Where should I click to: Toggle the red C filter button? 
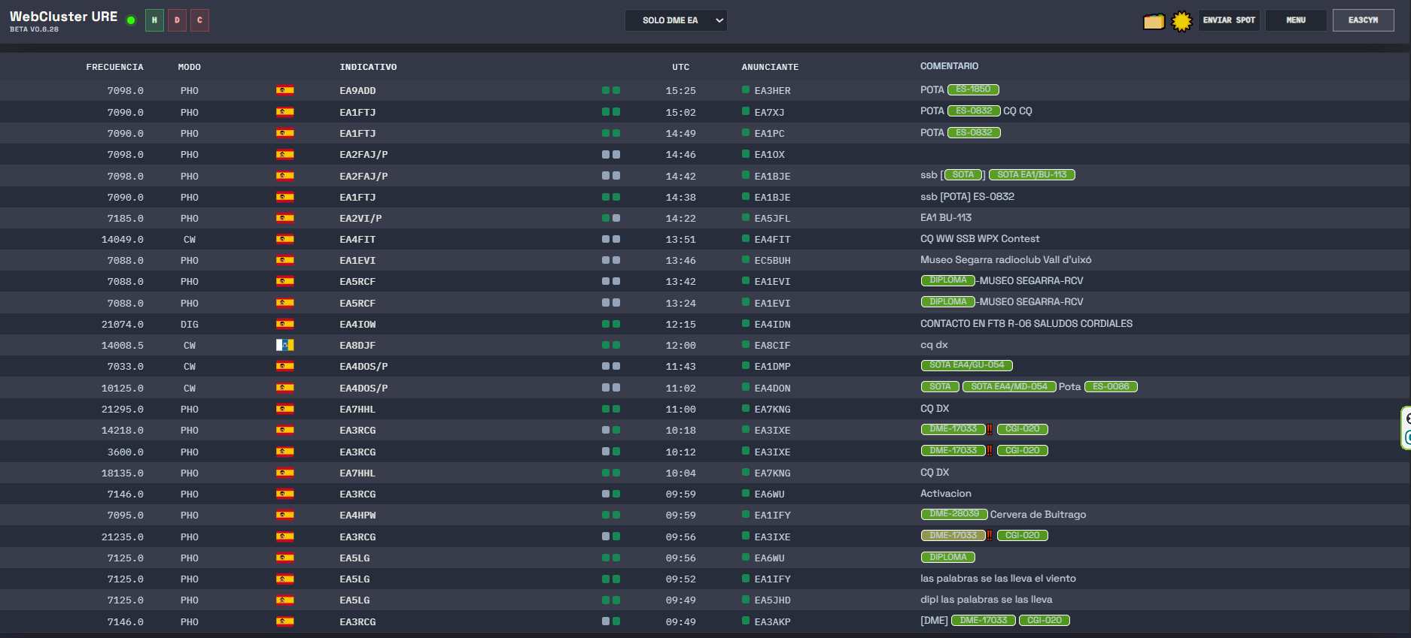(x=199, y=20)
